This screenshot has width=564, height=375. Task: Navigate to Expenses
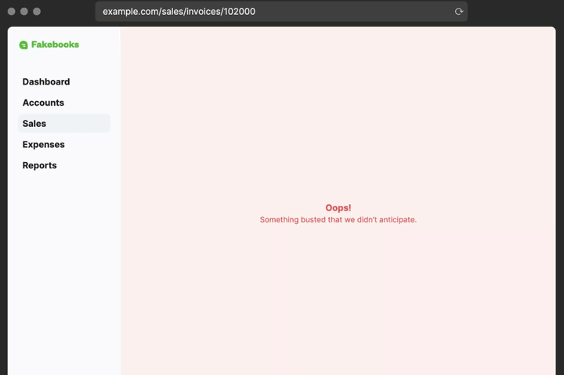tap(44, 144)
